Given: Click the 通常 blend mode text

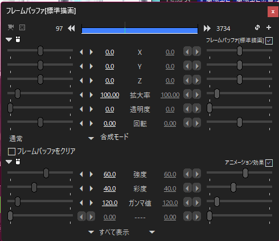Looking at the screenshot, I should (x=16, y=139).
